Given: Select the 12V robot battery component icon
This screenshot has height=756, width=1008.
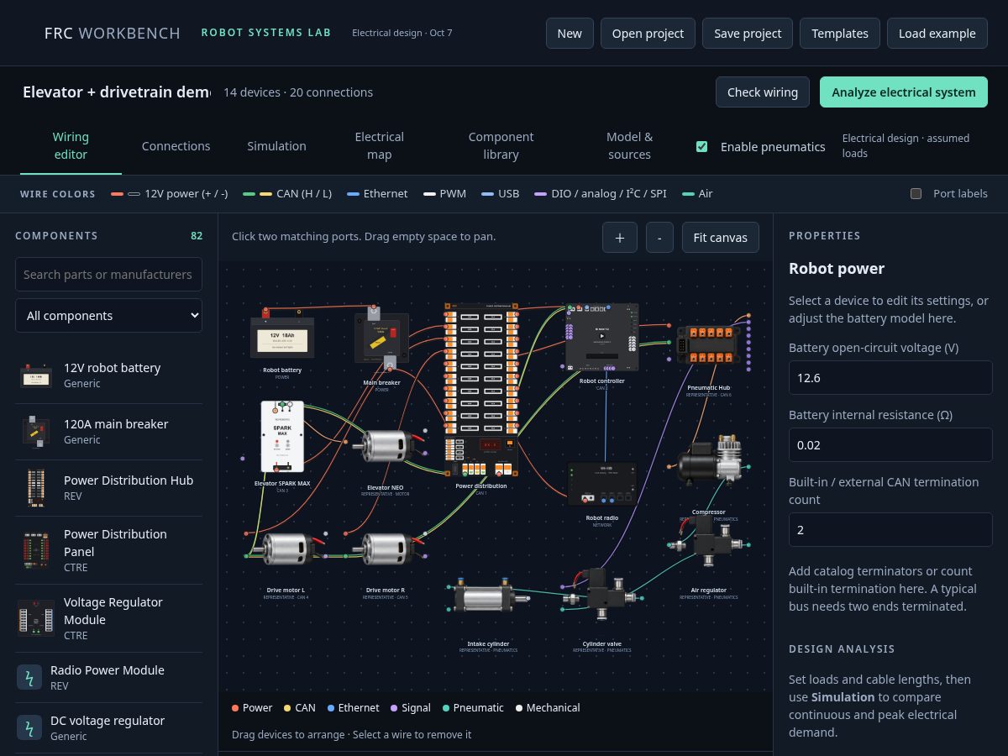Looking at the screenshot, I should click(36, 375).
